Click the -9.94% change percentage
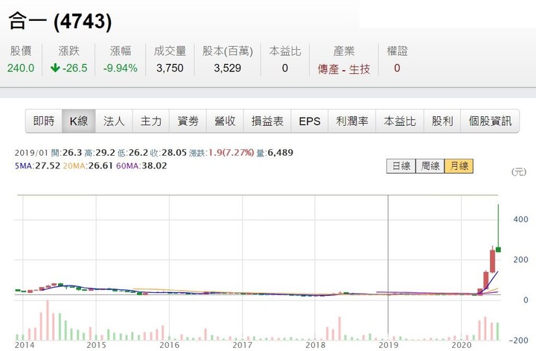 click(x=121, y=68)
